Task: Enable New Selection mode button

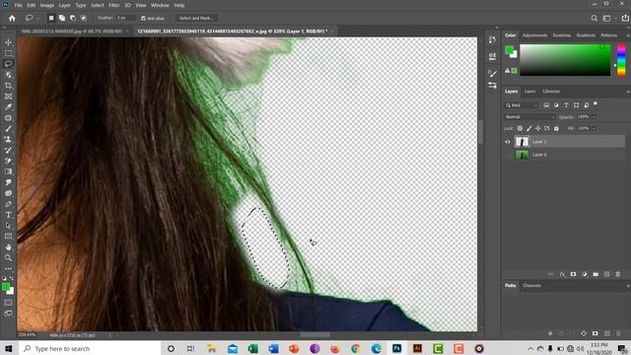Action: coord(51,18)
